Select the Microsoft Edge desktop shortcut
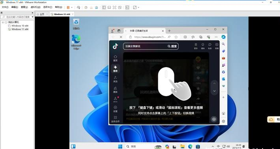 pos(76,42)
